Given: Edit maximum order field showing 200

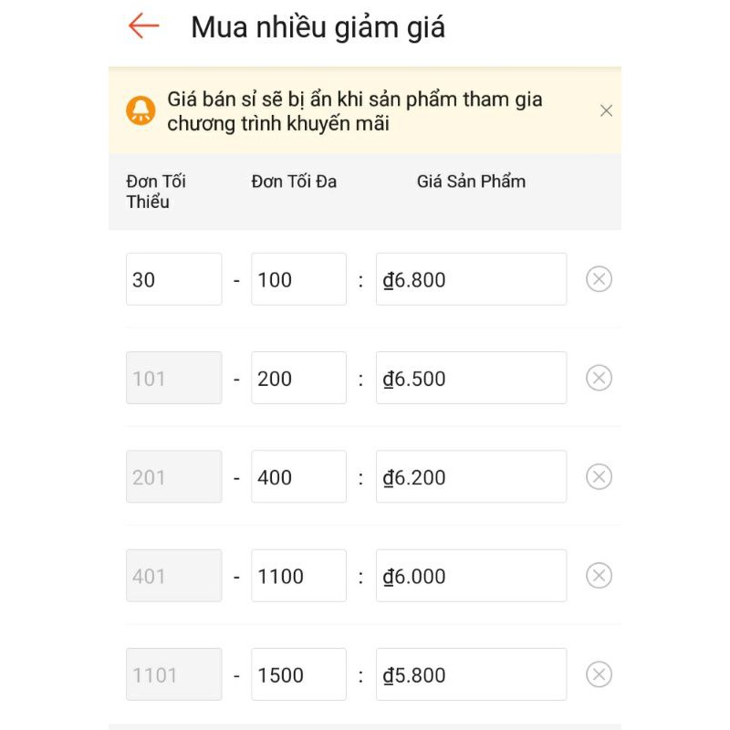Looking at the screenshot, I should pos(298,378).
